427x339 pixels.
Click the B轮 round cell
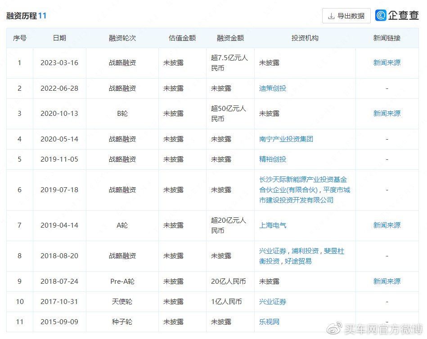(x=122, y=113)
